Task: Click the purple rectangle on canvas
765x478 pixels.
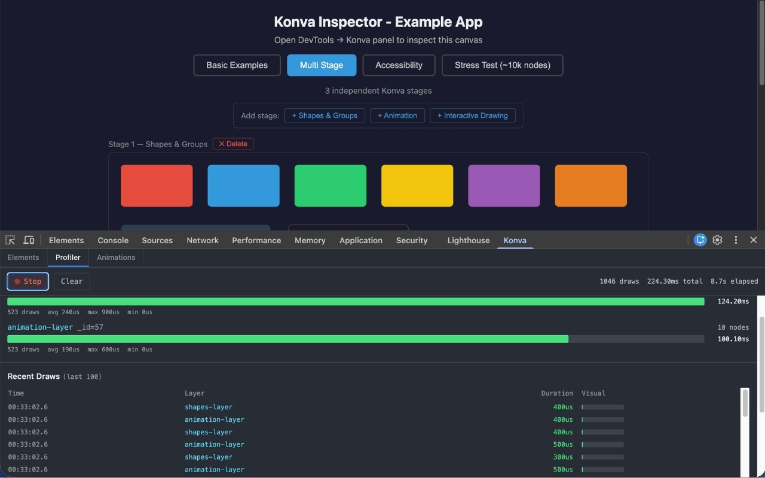Action: (x=504, y=186)
